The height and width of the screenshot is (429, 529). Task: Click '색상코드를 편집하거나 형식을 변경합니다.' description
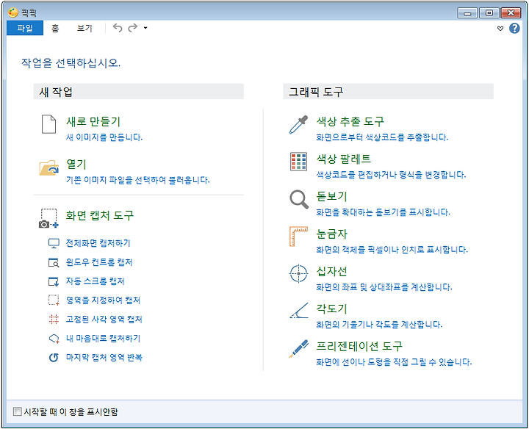[391, 175]
